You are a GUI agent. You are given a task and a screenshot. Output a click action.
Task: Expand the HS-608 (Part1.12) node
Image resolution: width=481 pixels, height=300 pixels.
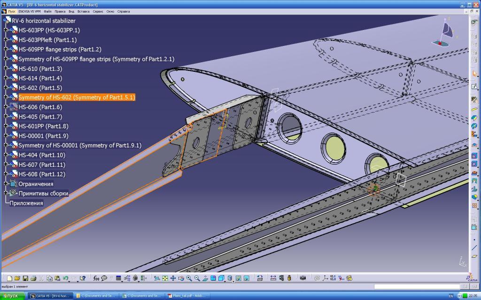[x=6, y=174]
